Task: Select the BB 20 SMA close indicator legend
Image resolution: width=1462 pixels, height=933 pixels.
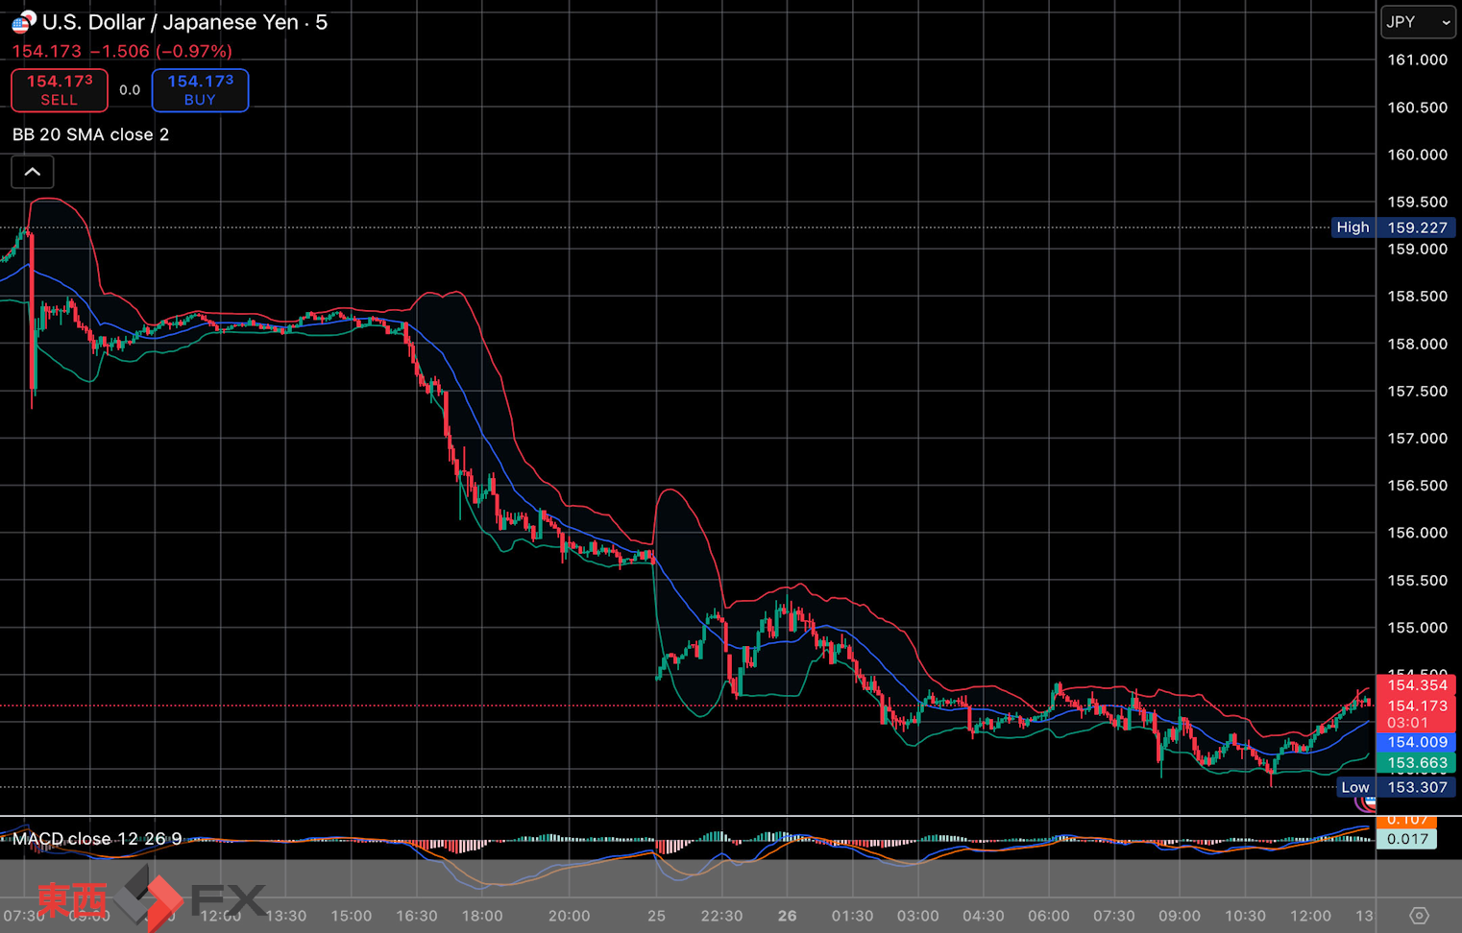Action: coord(90,134)
